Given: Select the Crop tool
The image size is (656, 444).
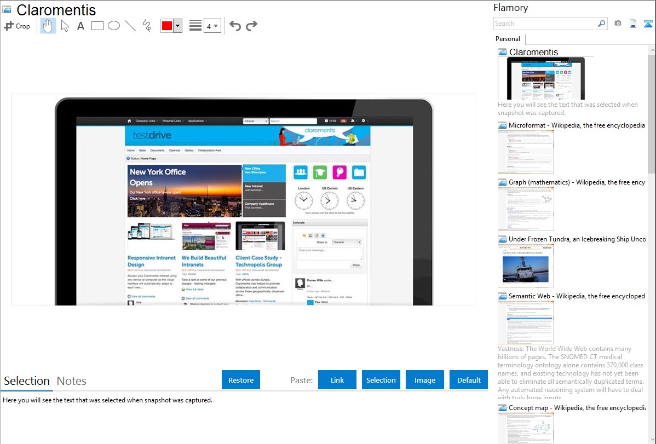Looking at the screenshot, I should tap(17, 26).
